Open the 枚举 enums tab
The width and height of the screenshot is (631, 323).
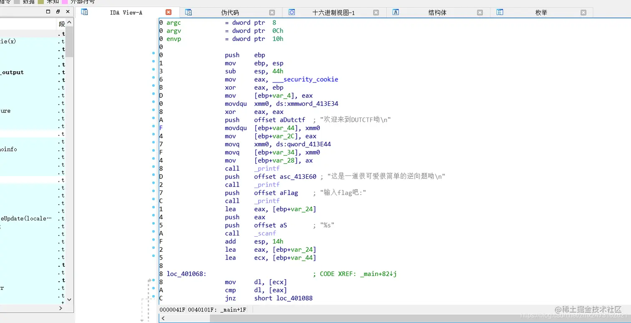[541, 13]
